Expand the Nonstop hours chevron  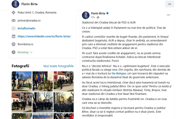[31, 52]
